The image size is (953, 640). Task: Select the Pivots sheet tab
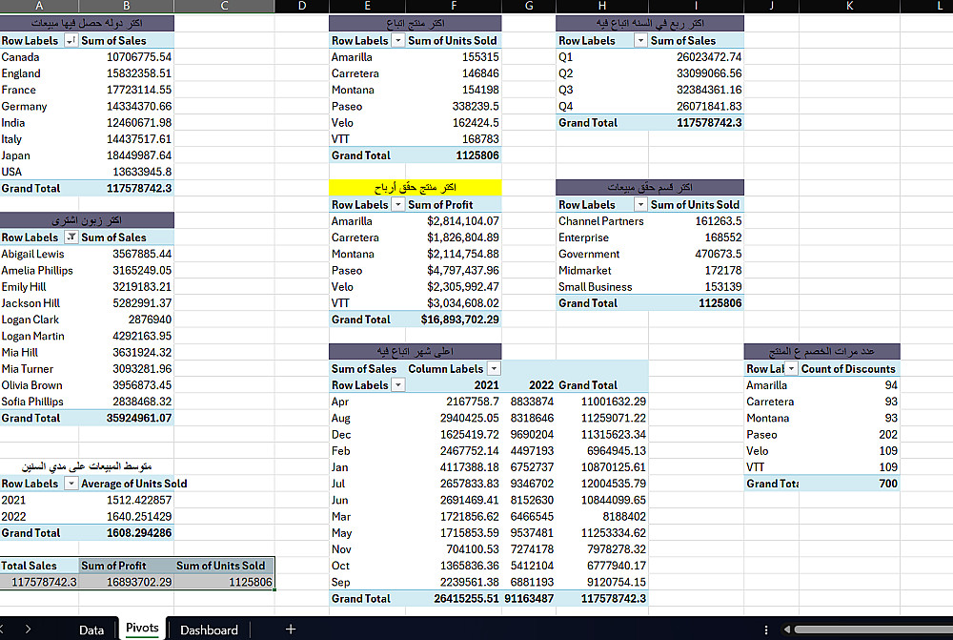pyautogui.click(x=142, y=628)
